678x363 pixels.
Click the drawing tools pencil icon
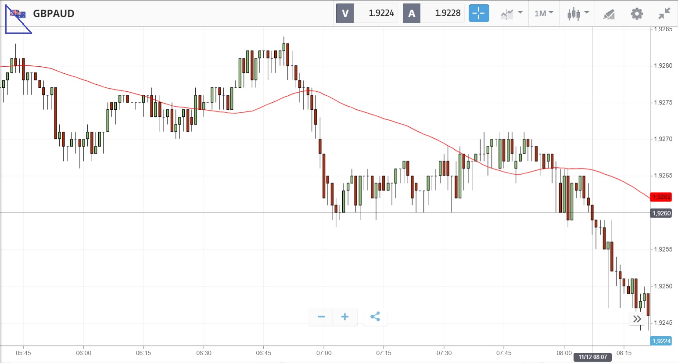[609, 14]
